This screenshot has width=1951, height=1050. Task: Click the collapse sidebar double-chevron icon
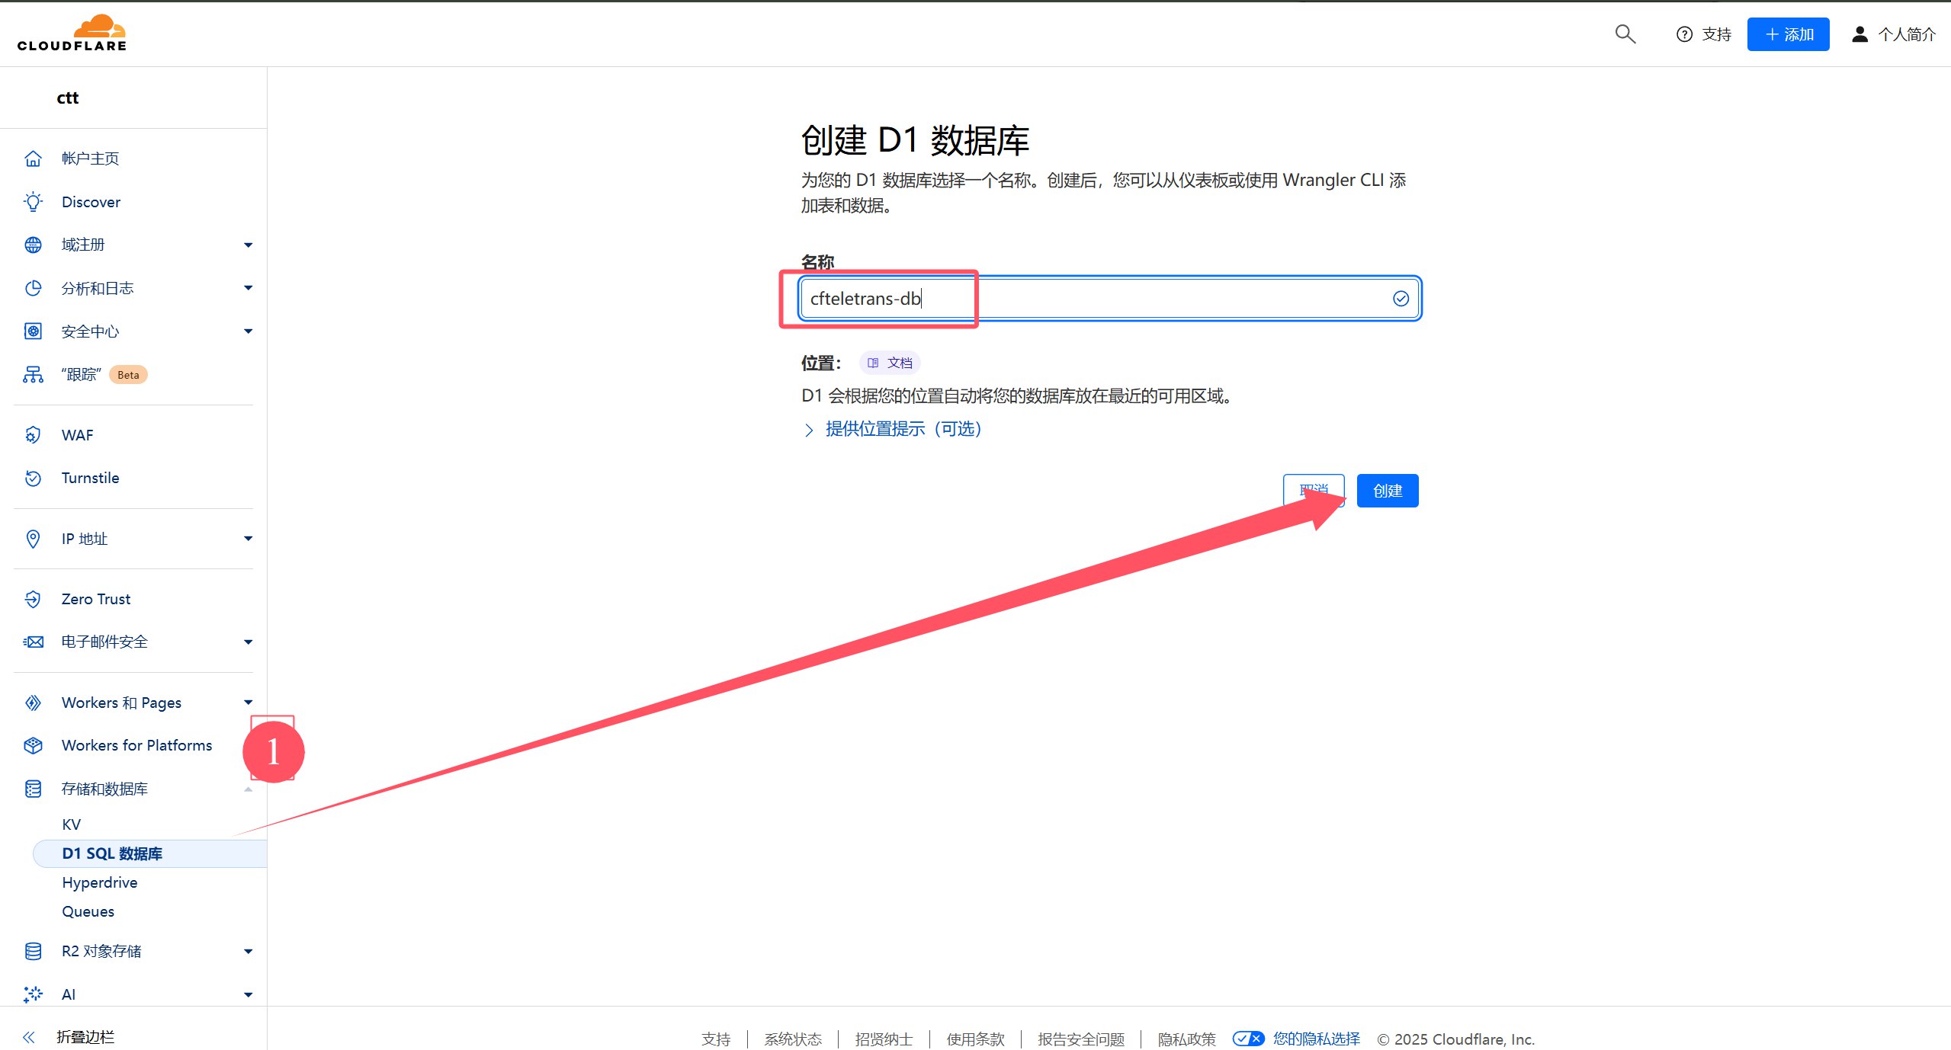tap(29, 1037)
